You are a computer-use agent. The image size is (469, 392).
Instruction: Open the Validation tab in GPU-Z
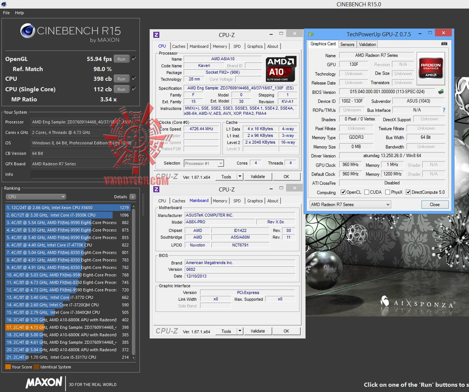[367, 45]
